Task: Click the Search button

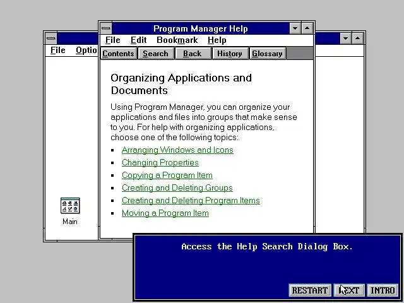Action: [156, 54]
